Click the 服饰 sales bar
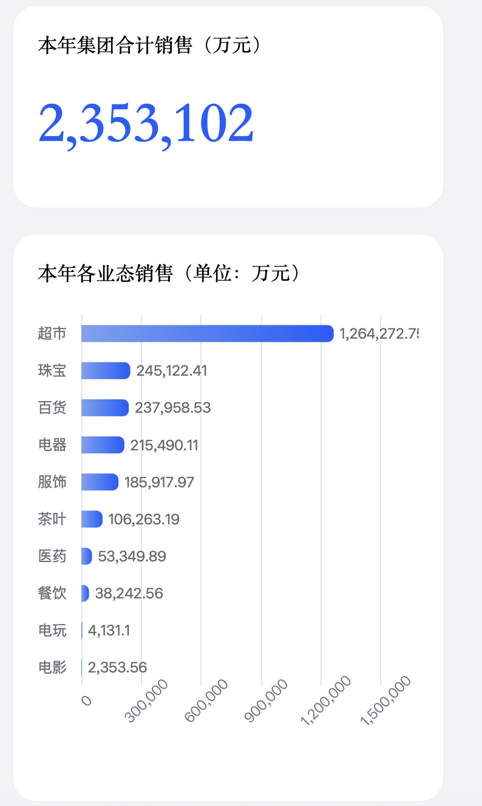 (x=100, y=482)
